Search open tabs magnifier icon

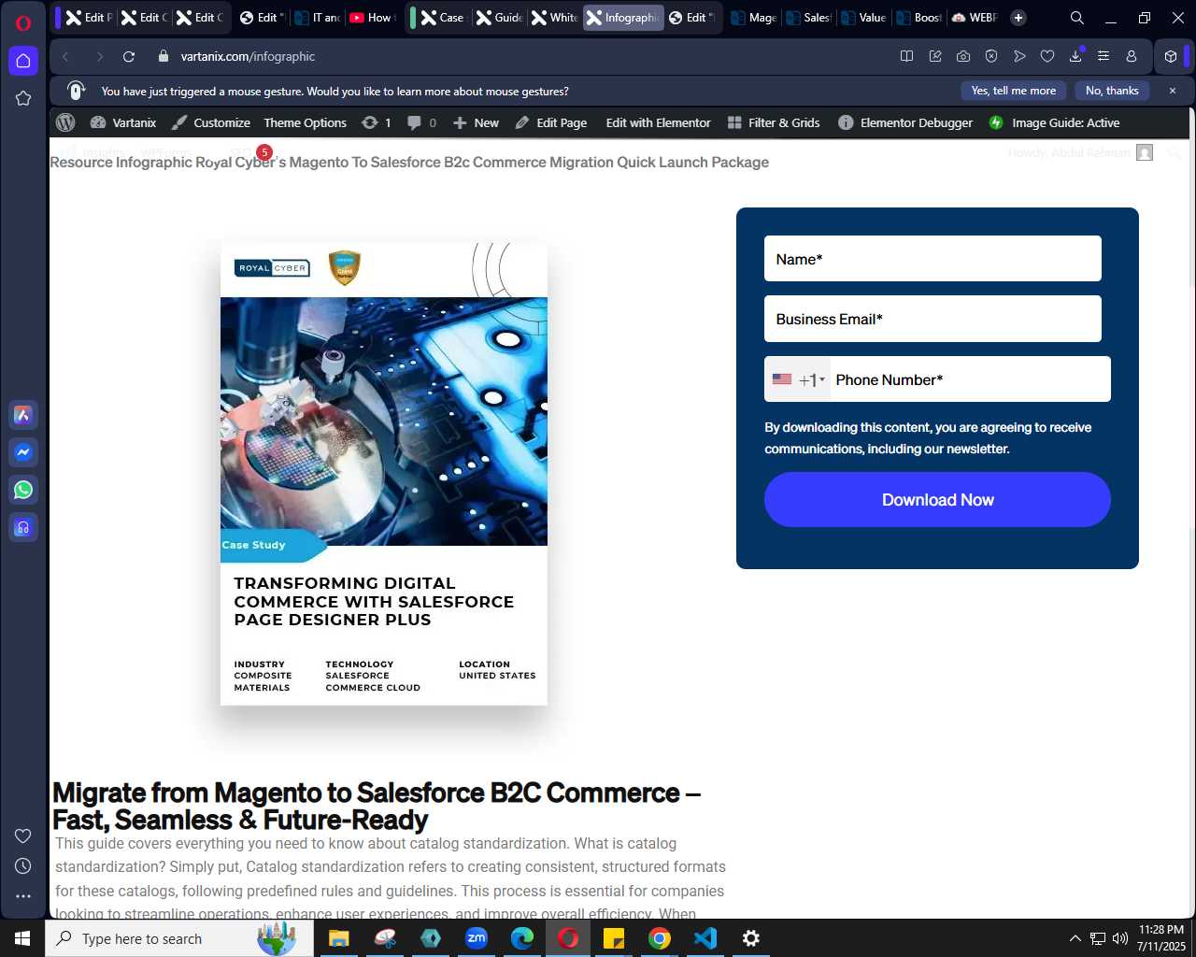tap(1077, 18)
